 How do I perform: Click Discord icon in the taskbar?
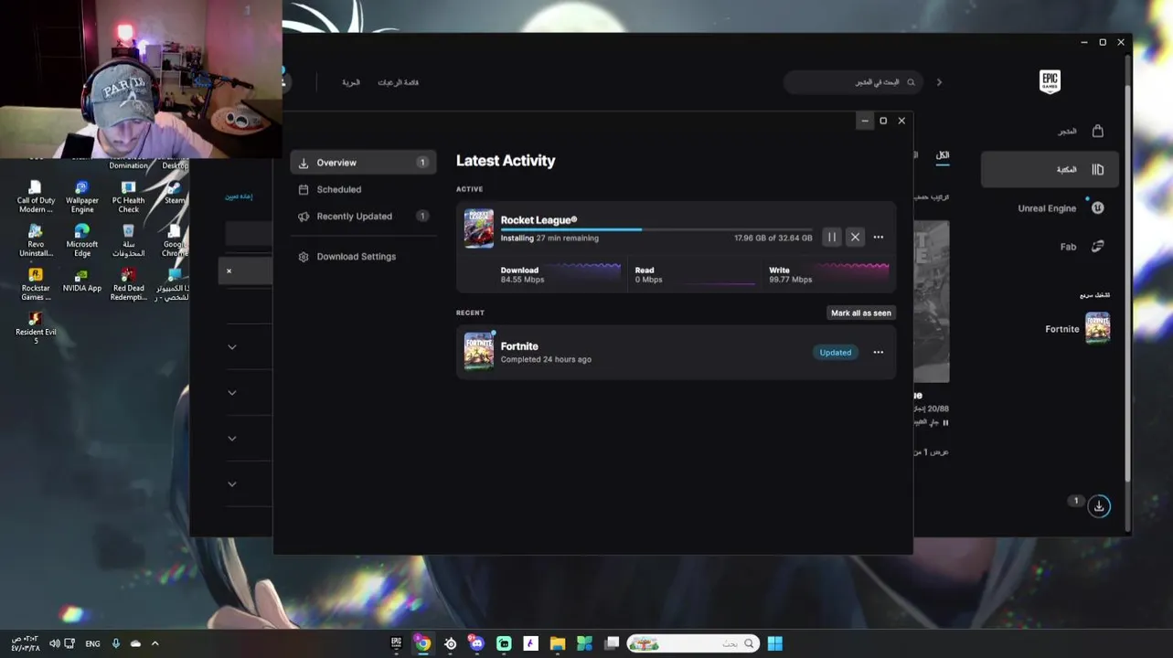pos(476,643)
